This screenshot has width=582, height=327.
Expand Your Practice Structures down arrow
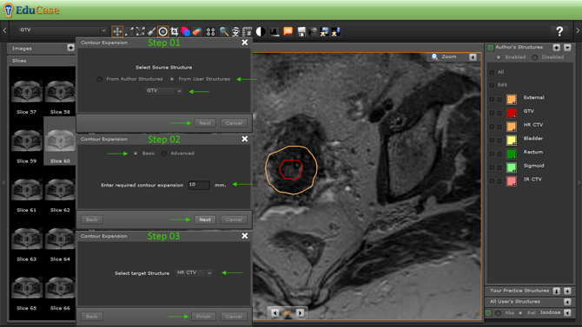coord(557,291)
